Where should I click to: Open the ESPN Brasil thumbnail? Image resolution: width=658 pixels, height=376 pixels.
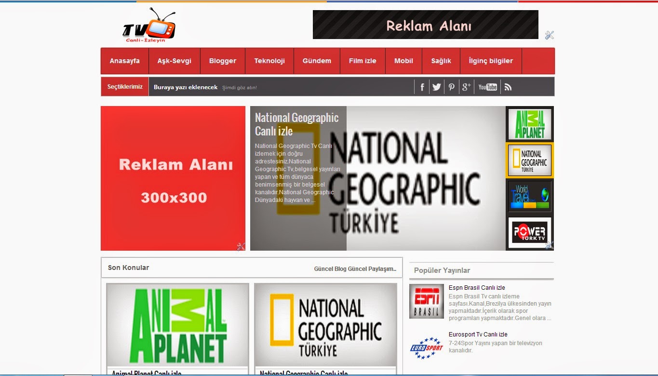coord(426,301)
